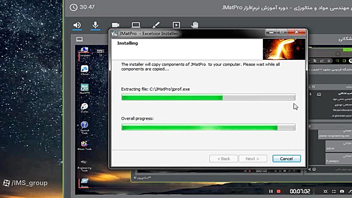The width and height of the screenshot is (352, 198).
Task: Open the emoji smiley in the chat panel
Action: [x=314, y=169]
